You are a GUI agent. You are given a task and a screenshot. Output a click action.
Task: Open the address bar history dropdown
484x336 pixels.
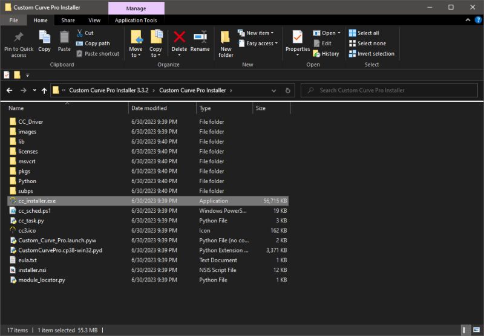273,90
